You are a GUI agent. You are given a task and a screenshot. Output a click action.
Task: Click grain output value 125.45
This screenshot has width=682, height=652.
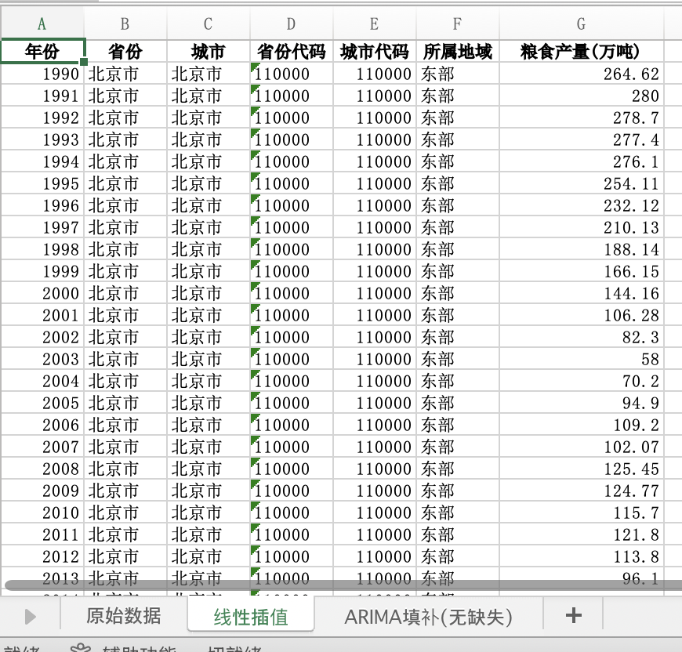tap(582, 469)
